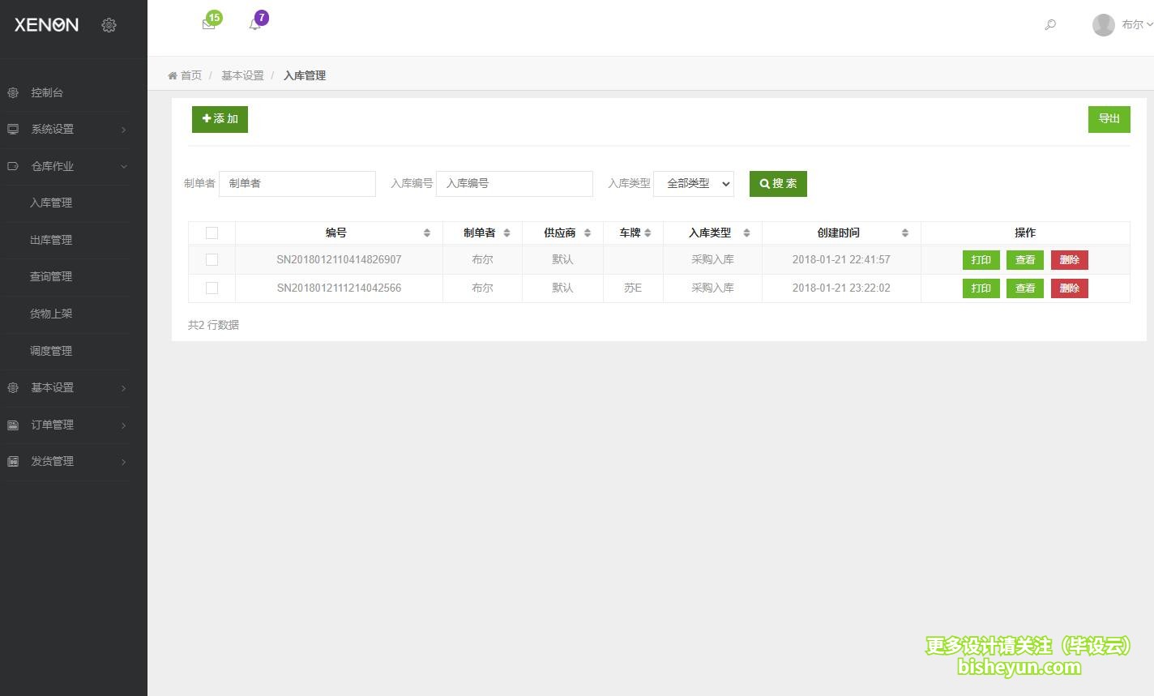View the SN2018012110414826907 record
Image resolution: width=1154 pixels, height=696 pixels.
click(1025, 260)
